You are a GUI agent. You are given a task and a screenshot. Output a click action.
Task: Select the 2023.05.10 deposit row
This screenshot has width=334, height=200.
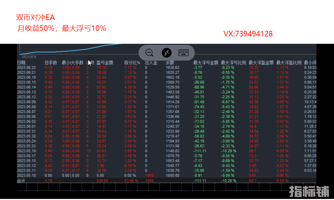(x=27, y=175)
